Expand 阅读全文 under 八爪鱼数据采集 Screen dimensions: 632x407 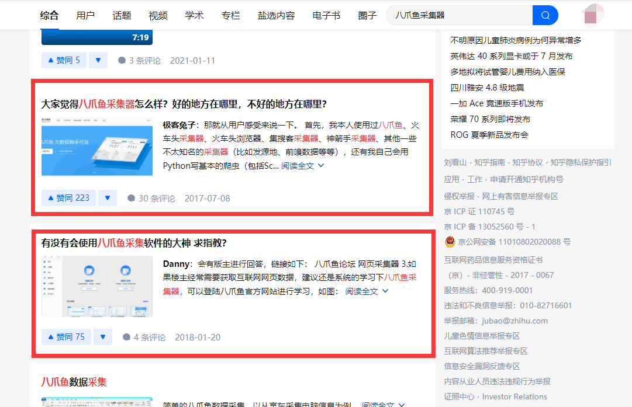[383, 404]
